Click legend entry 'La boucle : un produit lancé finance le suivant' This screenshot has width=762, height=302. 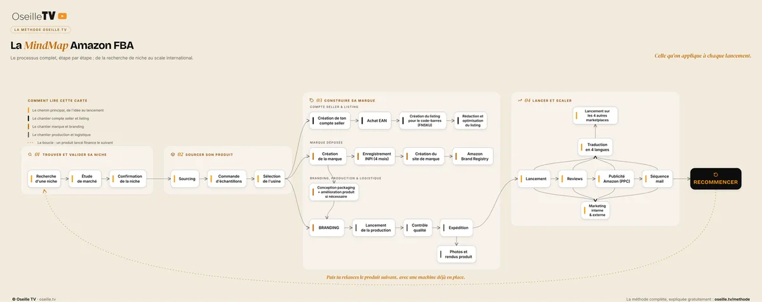[75, 143]
